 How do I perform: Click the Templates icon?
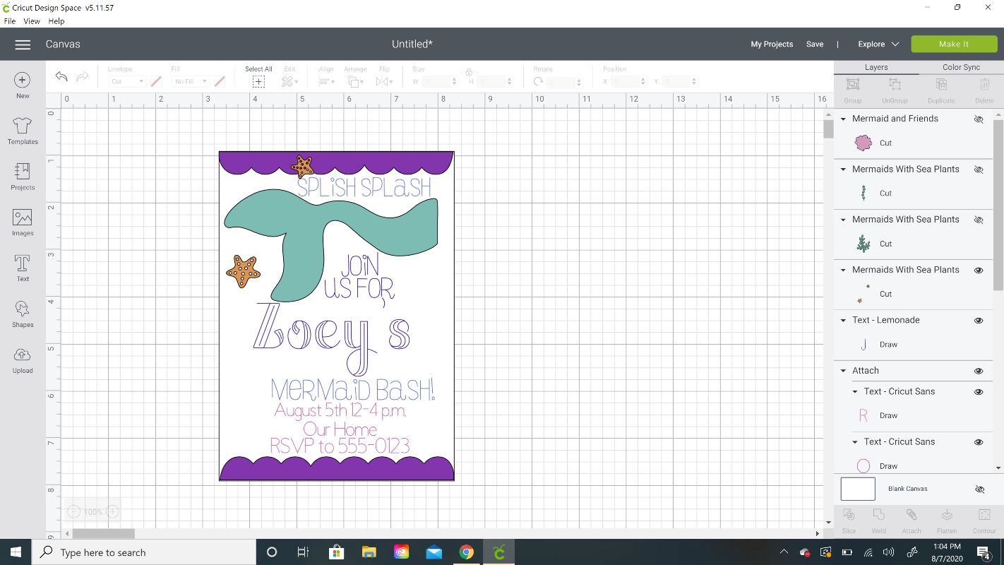22,131
